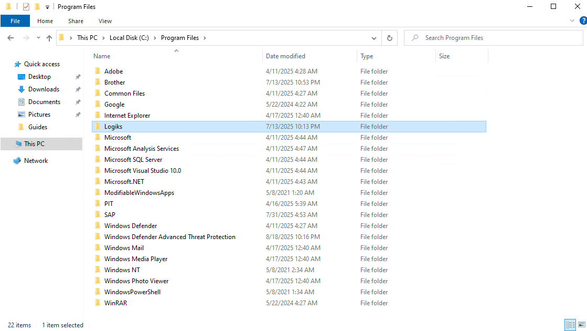Sort by Date modified column header
This screenshot has width=587, height=331.
[285, 56]
